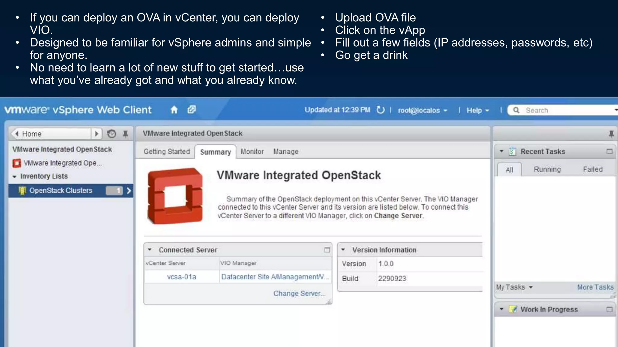Select VMware Integrated Ope... tree item
618x347 pixels.
click(63, 163)
